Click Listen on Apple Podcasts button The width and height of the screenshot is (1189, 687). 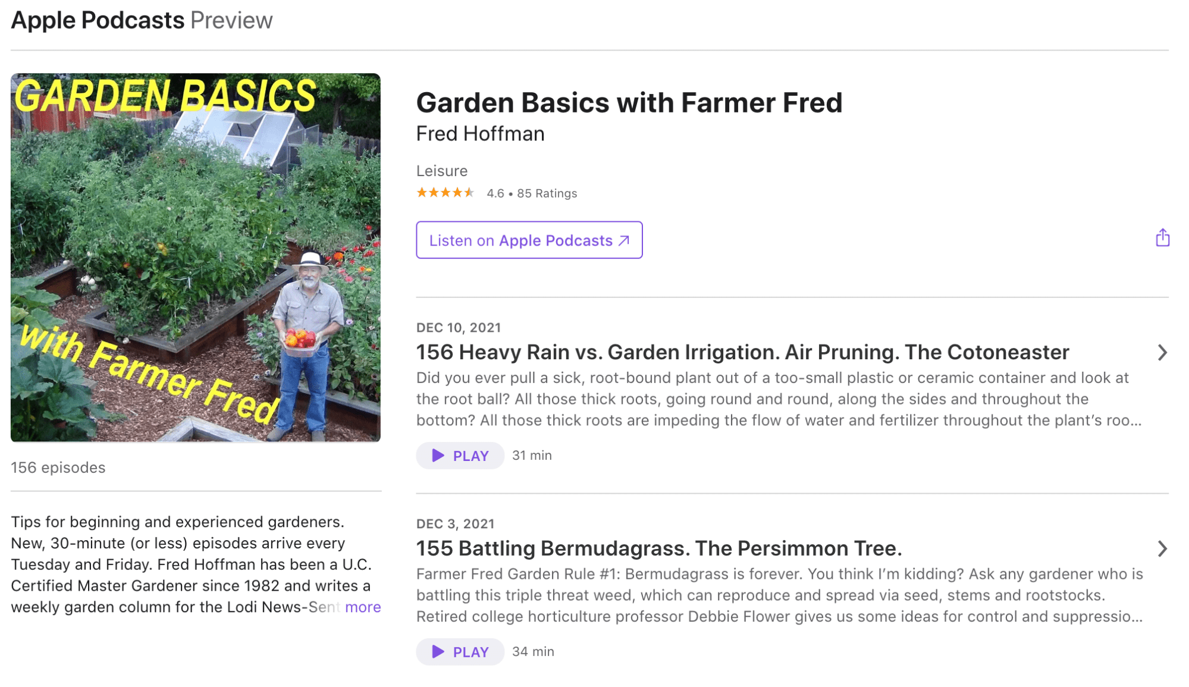[529, 240]
